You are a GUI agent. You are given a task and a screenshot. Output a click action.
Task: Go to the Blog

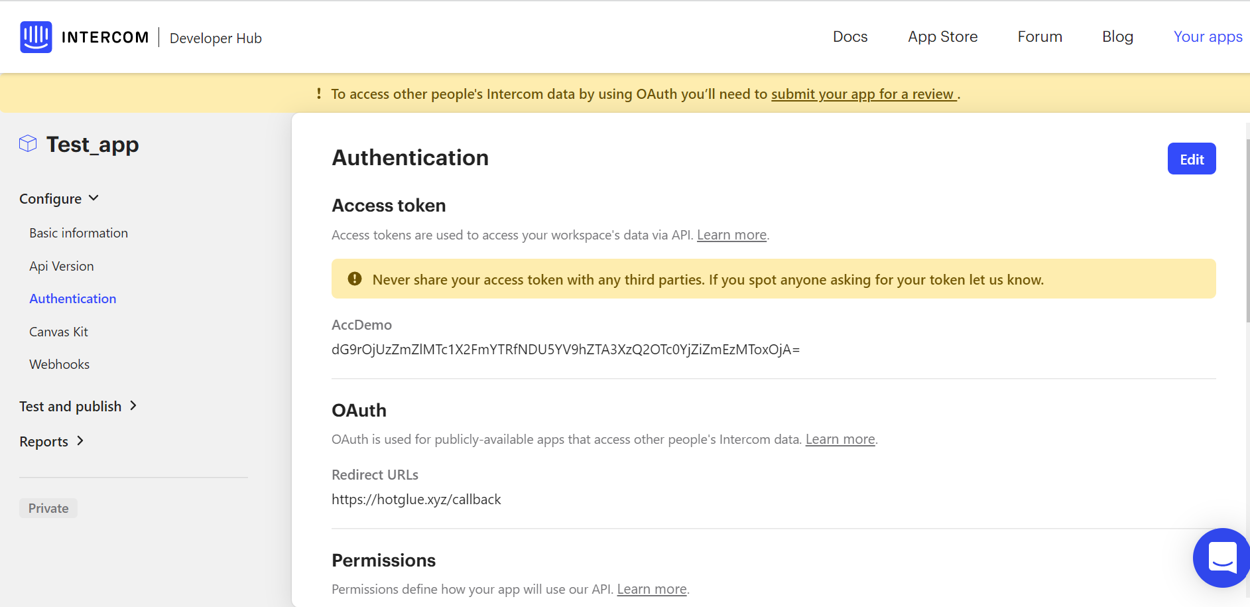click(1117, 36)
